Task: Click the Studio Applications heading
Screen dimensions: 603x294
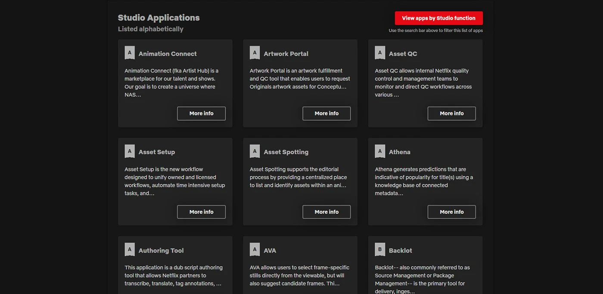Action: pyautogui.click(x=159, y=18)
